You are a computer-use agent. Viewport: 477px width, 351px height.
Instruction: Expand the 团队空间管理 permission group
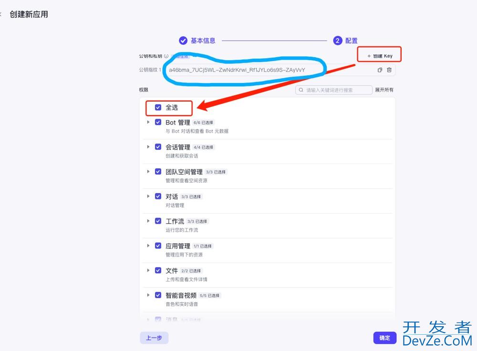click(148, 172)
